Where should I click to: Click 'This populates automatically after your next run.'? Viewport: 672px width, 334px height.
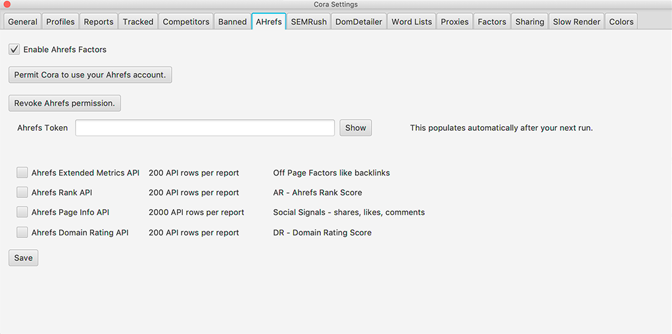(x=502, y=128)
